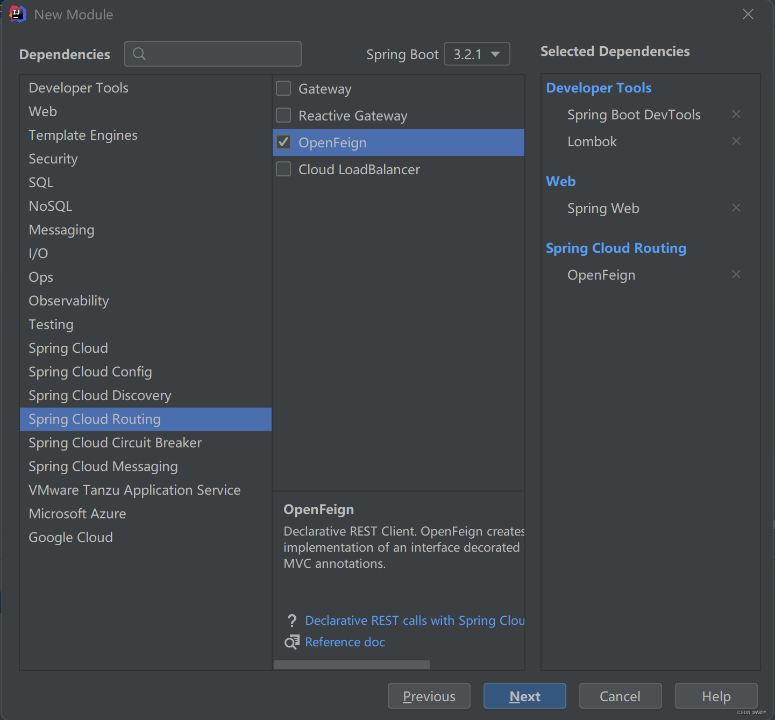Select Template Engines category

(x=146, y=135)
